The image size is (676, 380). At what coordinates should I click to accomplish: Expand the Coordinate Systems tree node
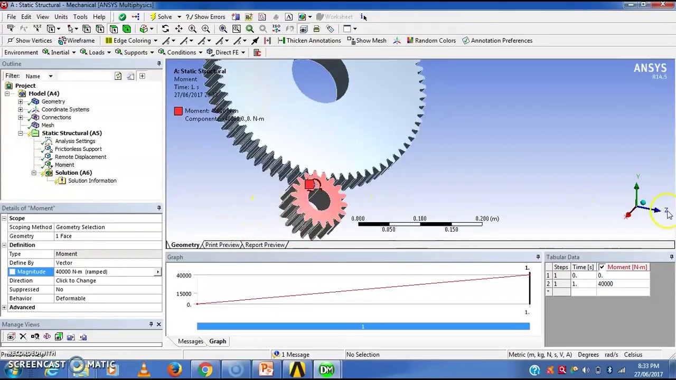pos(21,109)
